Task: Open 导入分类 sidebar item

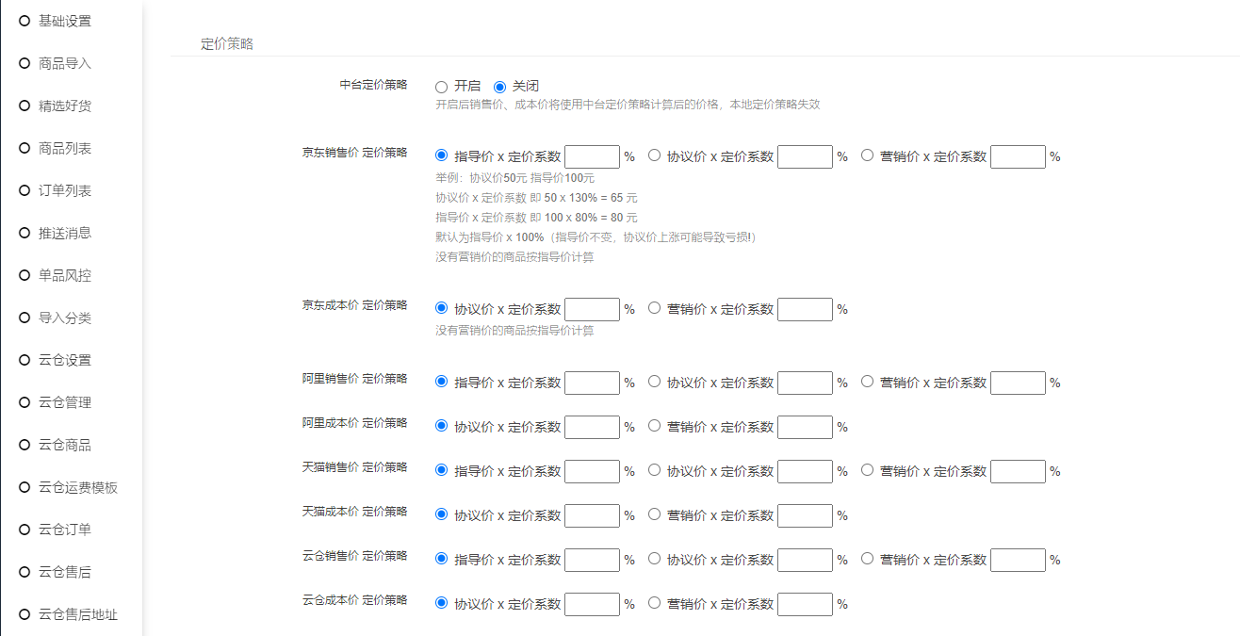Action: 65,318
